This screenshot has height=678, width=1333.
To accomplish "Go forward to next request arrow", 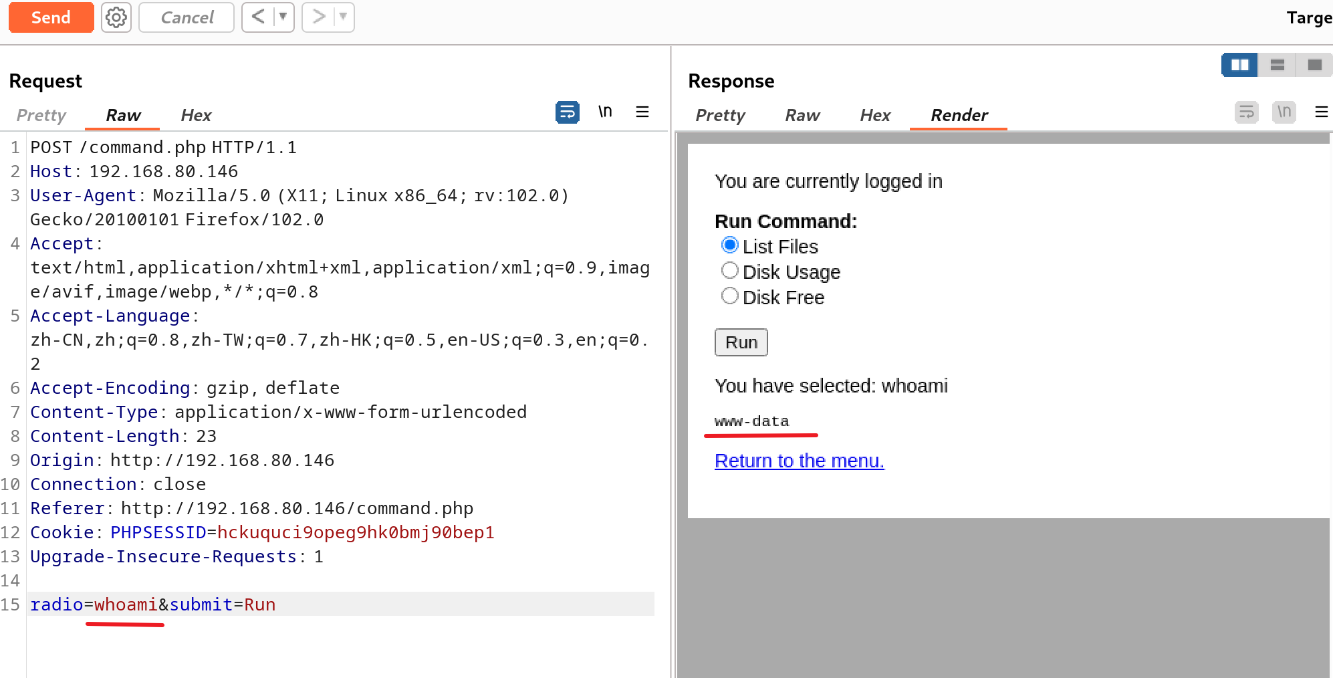I will 318,17.
